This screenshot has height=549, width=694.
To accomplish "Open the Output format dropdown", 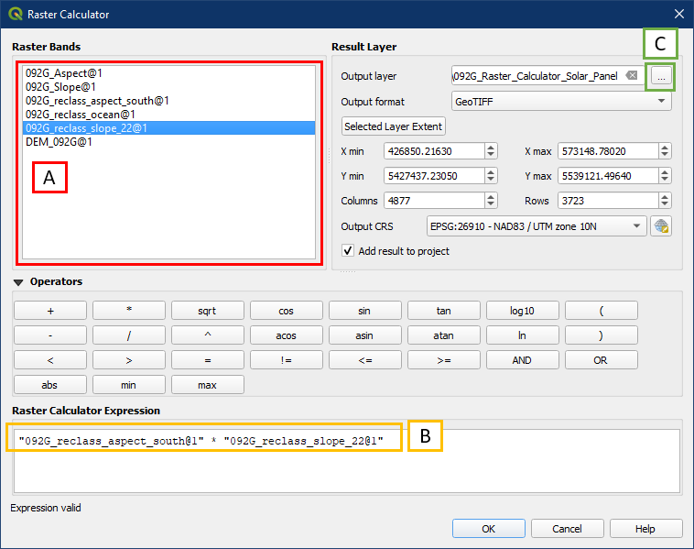I will click(561, 102).
